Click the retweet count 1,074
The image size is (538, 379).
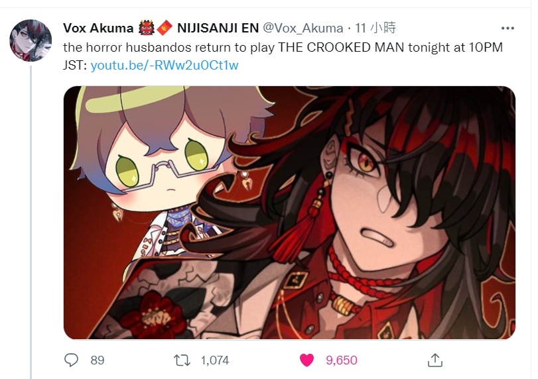tap(215, 360)
